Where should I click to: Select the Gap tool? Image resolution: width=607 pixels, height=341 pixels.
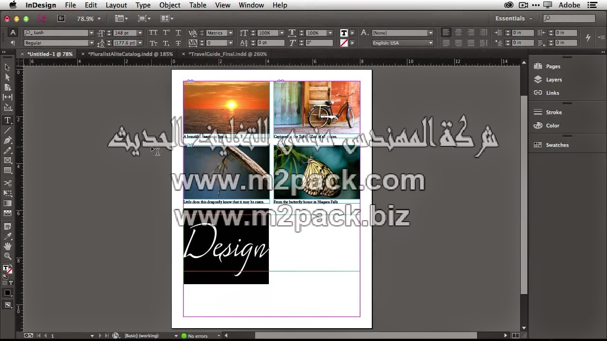coord(8,97)
